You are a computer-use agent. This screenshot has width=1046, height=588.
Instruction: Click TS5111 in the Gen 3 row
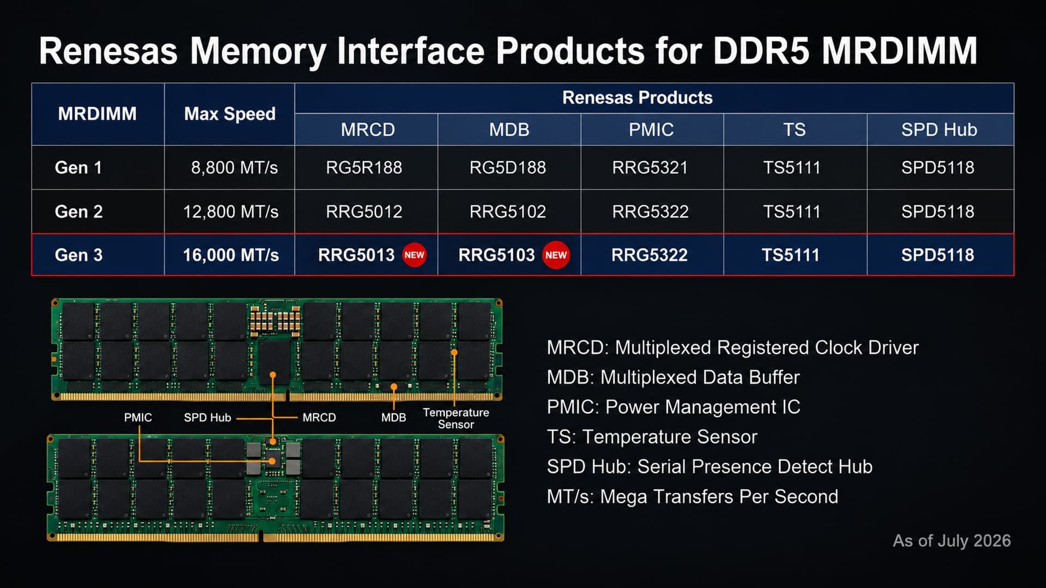pyautogui.click(x=790, y=255)
